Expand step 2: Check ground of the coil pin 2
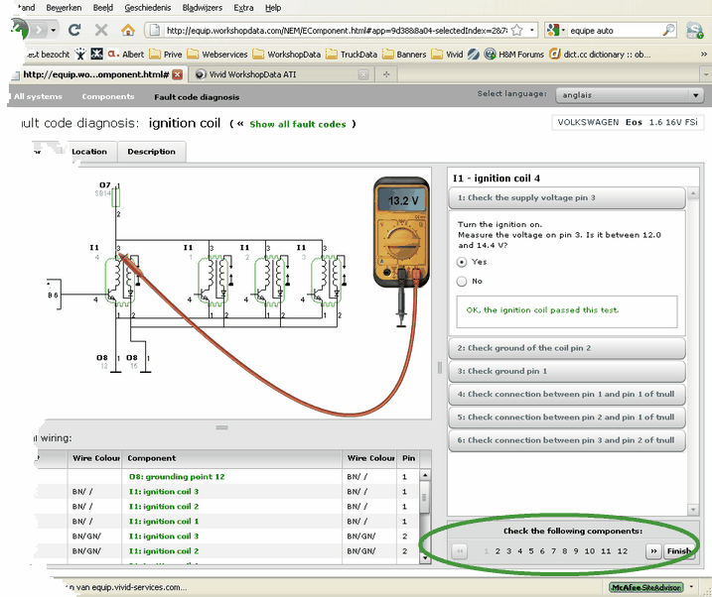712x597 pixels. [x=567, y=348]
